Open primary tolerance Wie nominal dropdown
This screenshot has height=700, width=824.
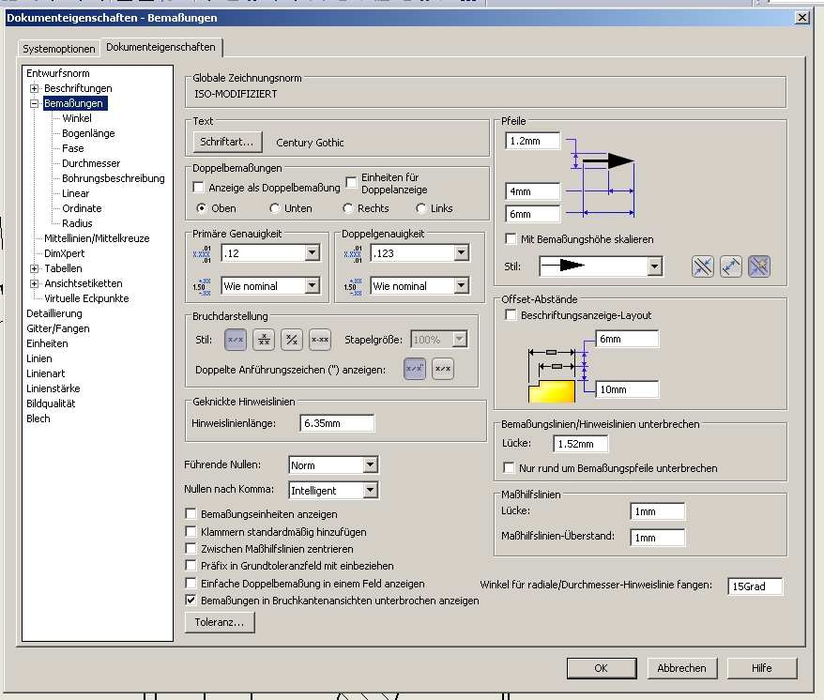pos(313,286)
